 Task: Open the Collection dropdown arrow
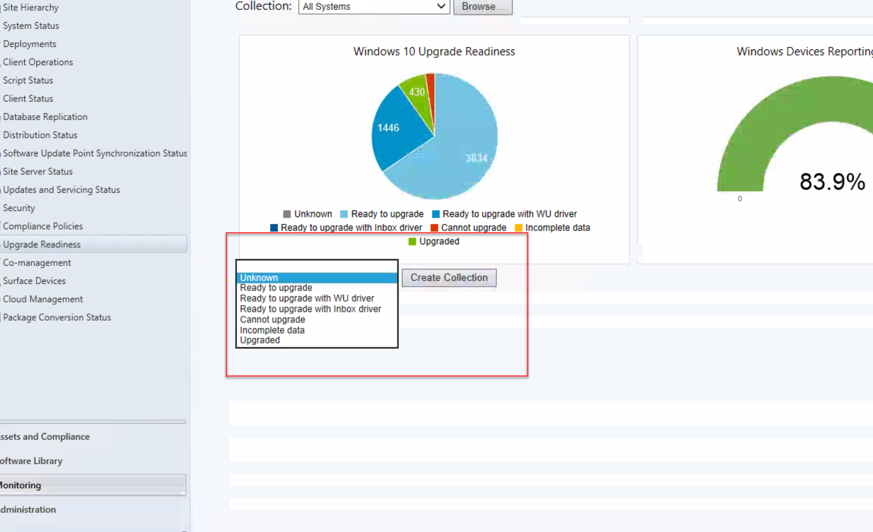[x=441, y=7]
